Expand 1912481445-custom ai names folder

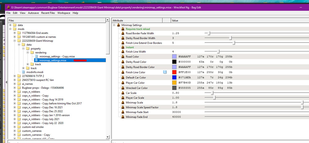pyautogui.click(x=15, y=37)
